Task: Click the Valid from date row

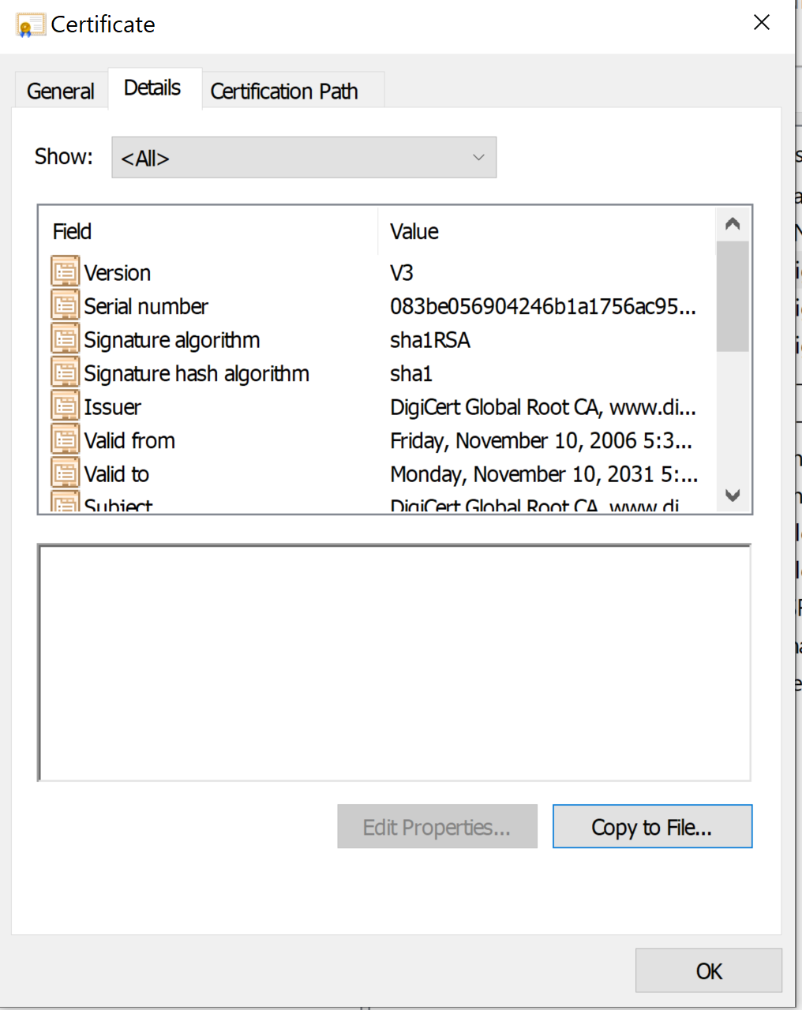Action: point(542,440)
